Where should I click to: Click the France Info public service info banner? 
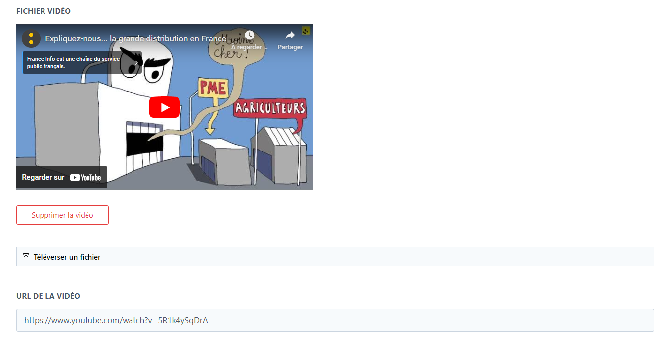pos(83,62)
